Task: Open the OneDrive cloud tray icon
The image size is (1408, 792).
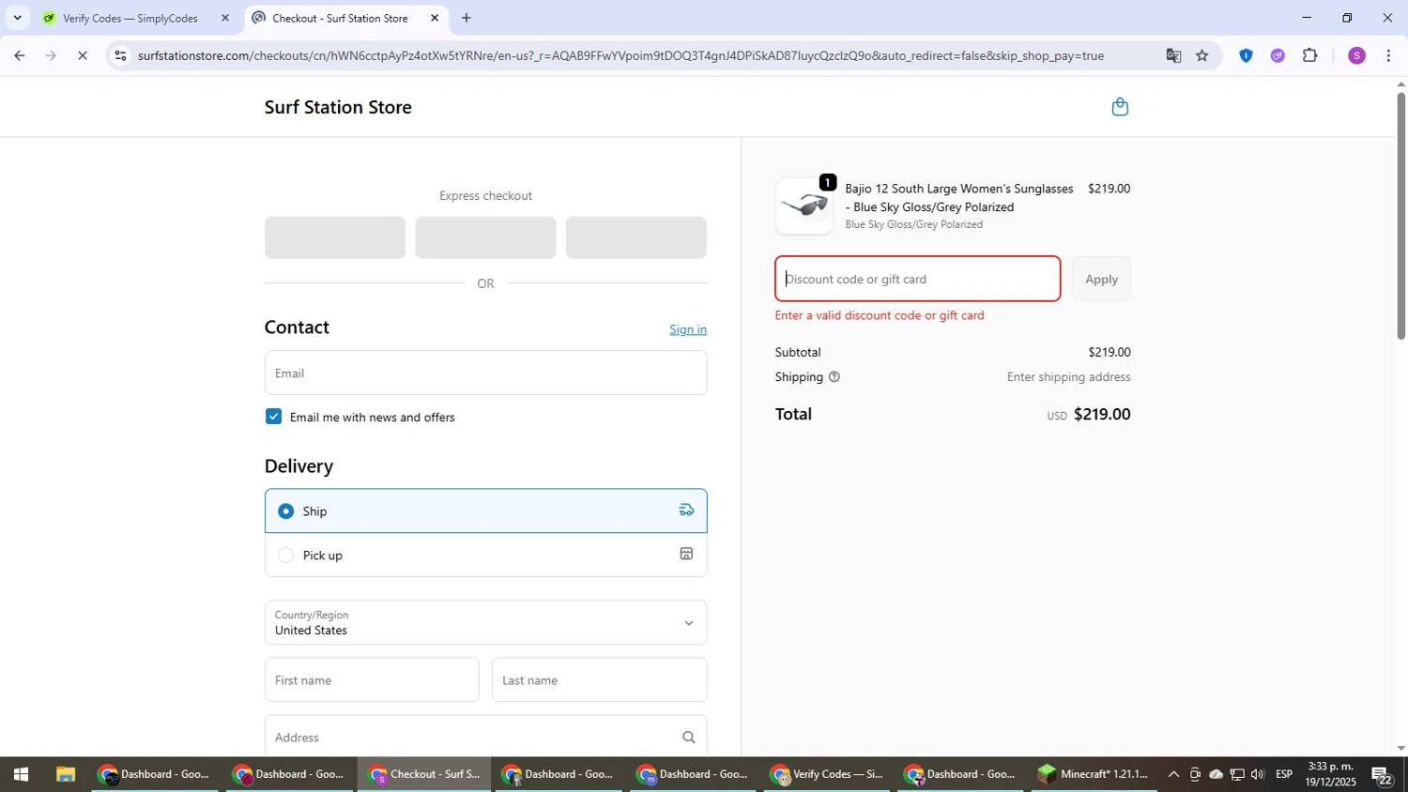Action: [1216, 775]
